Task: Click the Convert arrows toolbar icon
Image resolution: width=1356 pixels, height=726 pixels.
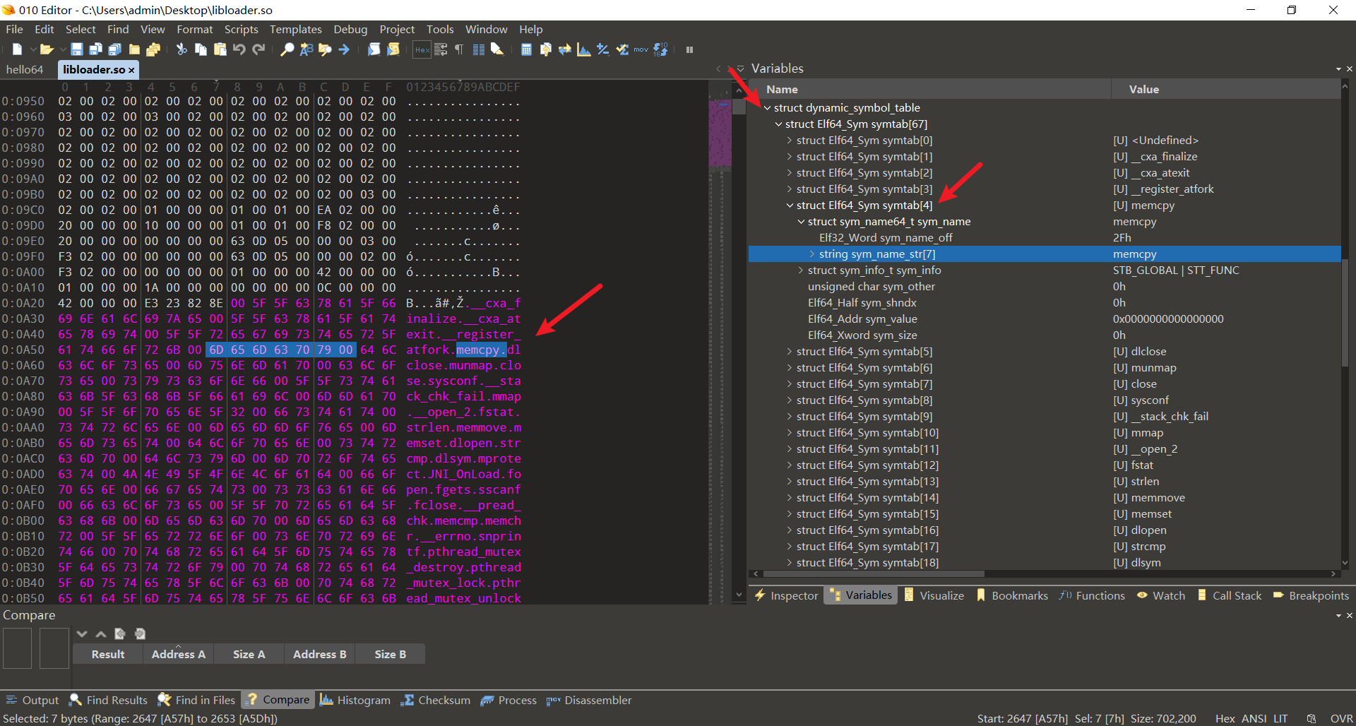Action: 565,49
